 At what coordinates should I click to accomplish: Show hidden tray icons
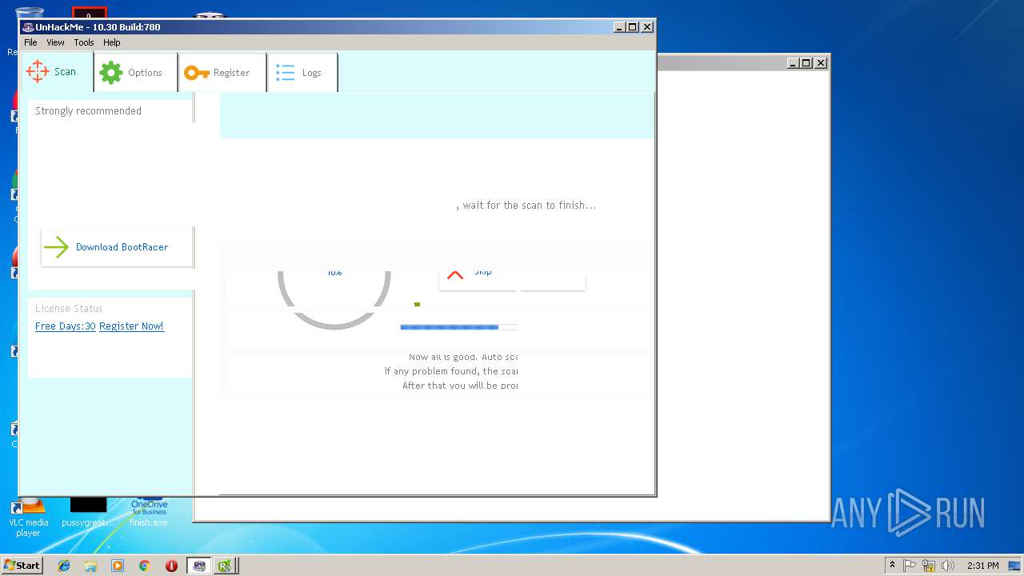tap(892, 566)
